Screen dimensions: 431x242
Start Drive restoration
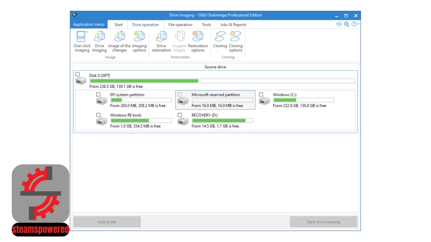click(x=161, y=41)
